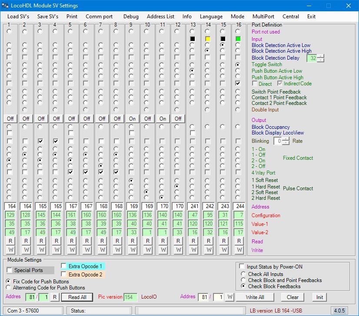Select Fix Code for Push Buttons
Screen dimensions: 359x316
pyautogui.click(x=8, y=281)
